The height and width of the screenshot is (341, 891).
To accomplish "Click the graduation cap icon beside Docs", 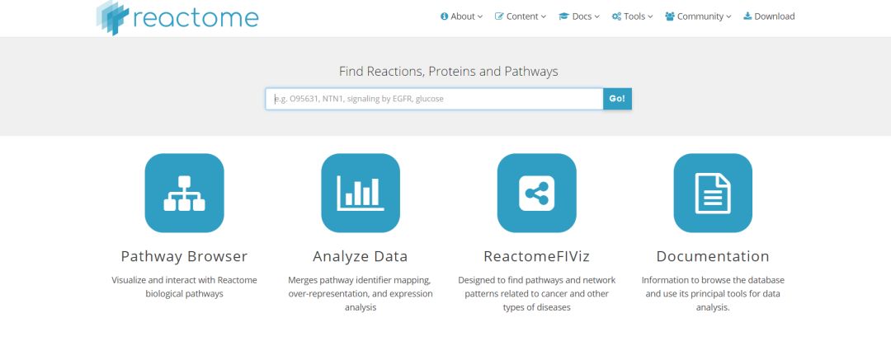I will (x=563, y=16).
